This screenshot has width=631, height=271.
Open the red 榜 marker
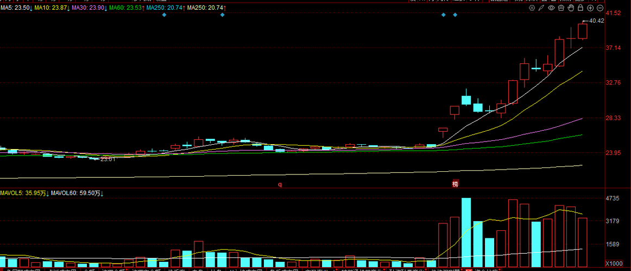(x=455, y=184)
